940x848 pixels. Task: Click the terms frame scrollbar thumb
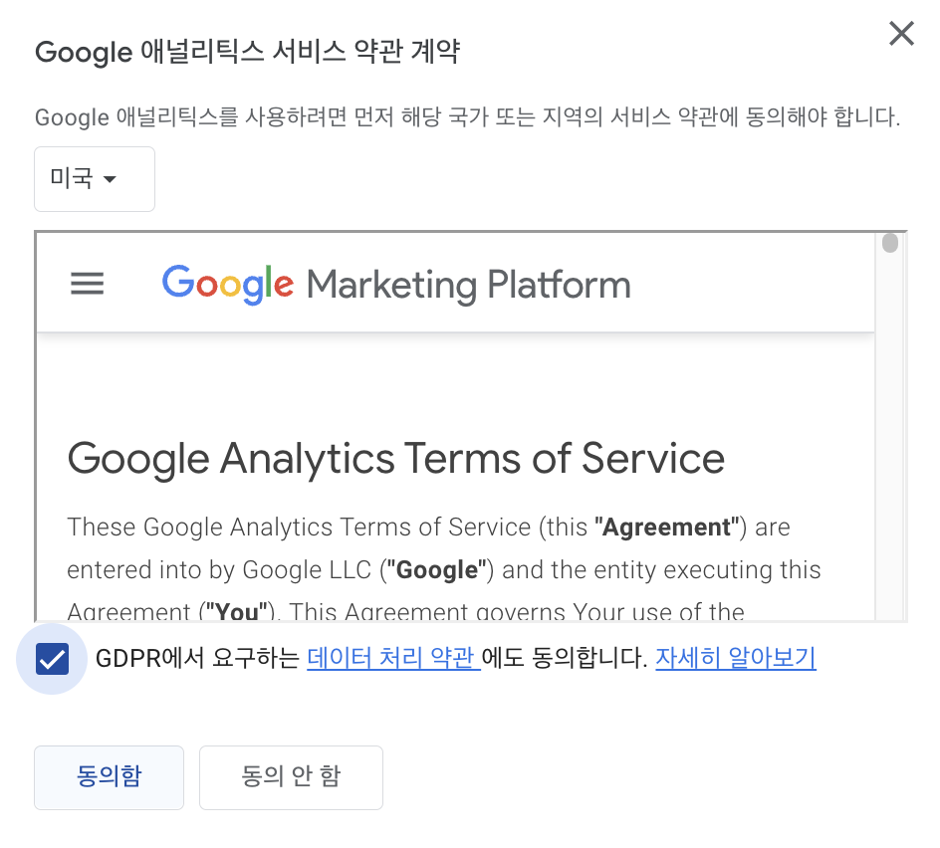pyautogui.click(x=890, y=243)
